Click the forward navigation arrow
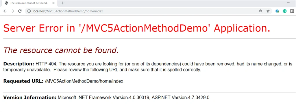Viewport: 296px width, 112px height. (12, 11)
